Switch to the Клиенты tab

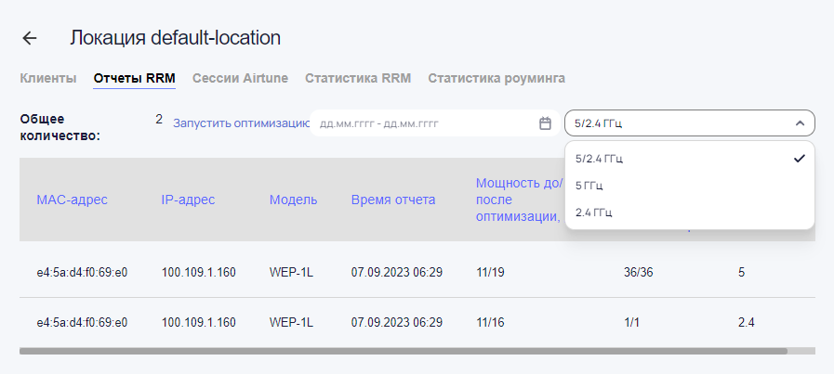pyautogui.click(x=47, y=78)
